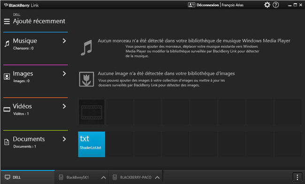Click the 'Documents : 1' count
305x184 pixels.
(25, 147)
